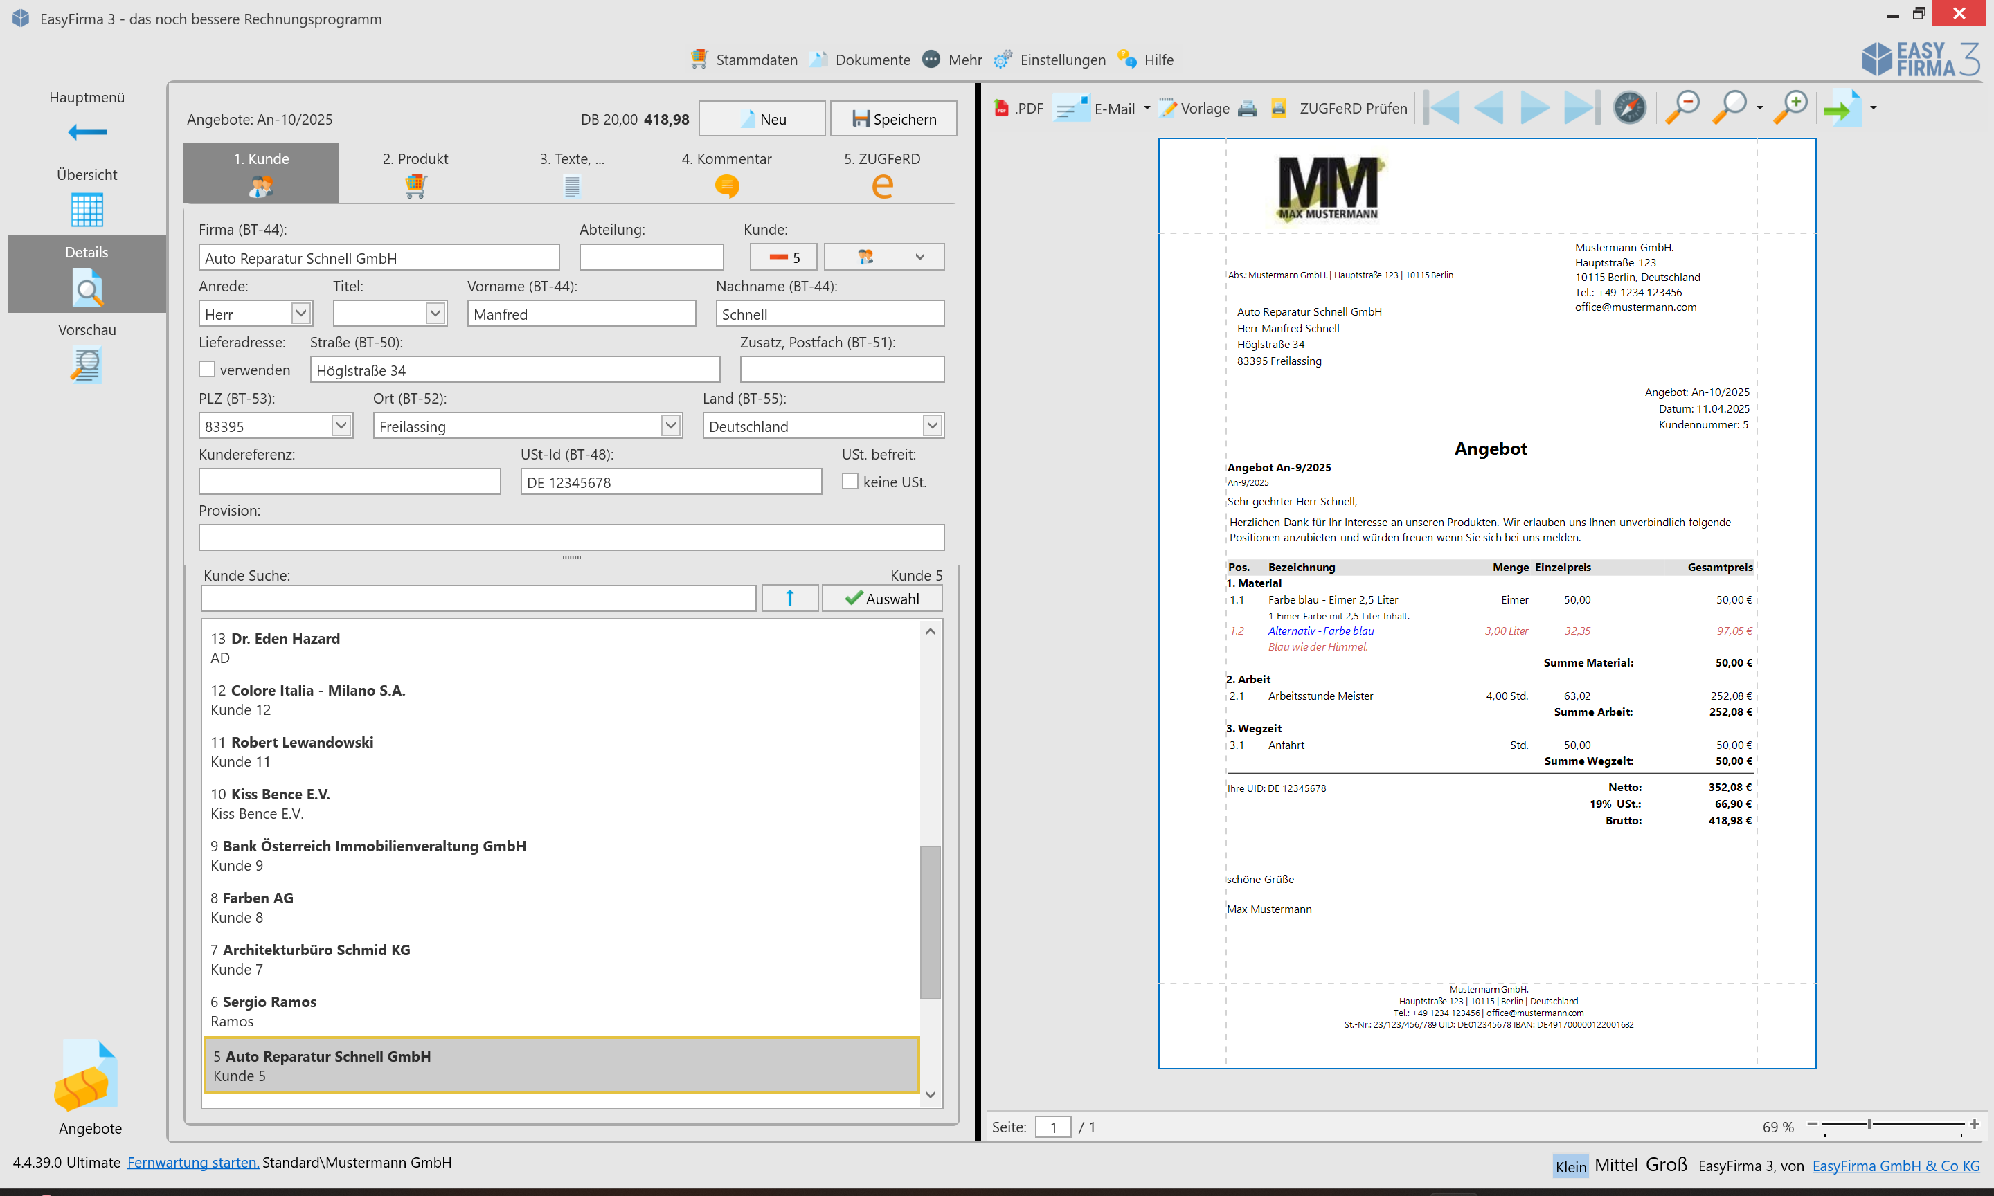Switch to the 2. Produkt tab
The image size is (1994, 1196).
[415, 172]
